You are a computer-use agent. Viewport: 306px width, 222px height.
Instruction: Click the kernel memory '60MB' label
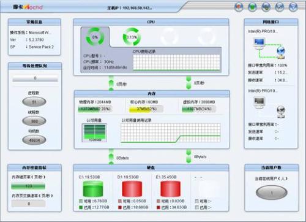144,102
